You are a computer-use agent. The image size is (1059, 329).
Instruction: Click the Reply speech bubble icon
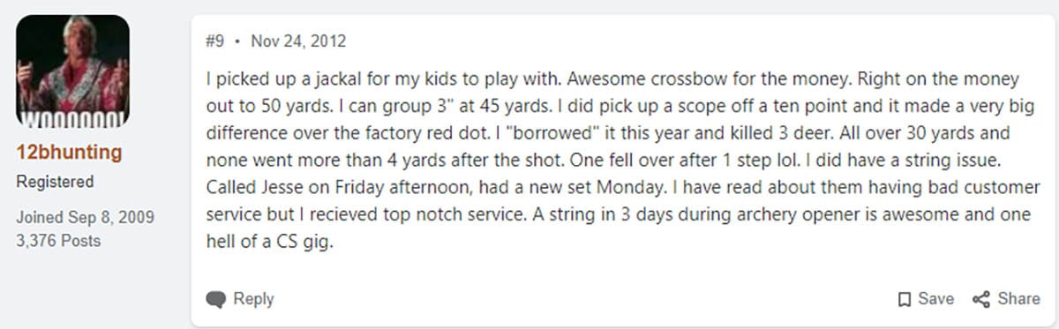[x=216, y=299]
